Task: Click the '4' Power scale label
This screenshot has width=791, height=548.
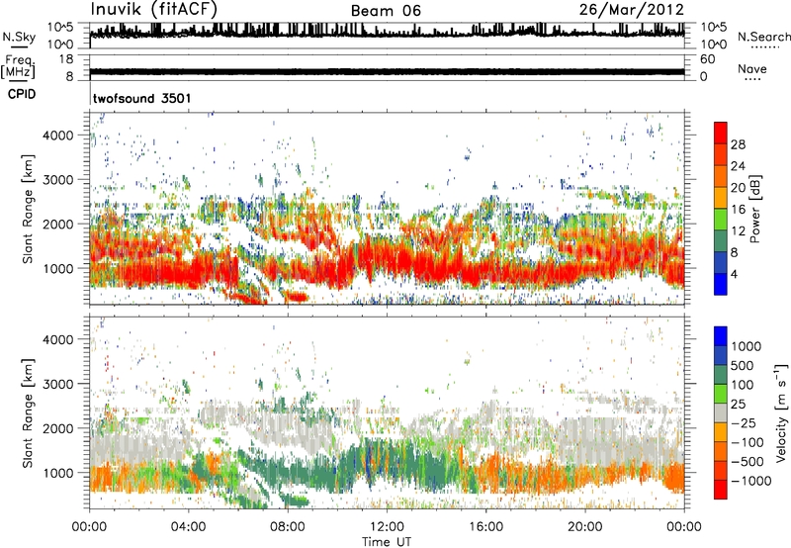Action: pyautogui.click(x=734, y=275)
